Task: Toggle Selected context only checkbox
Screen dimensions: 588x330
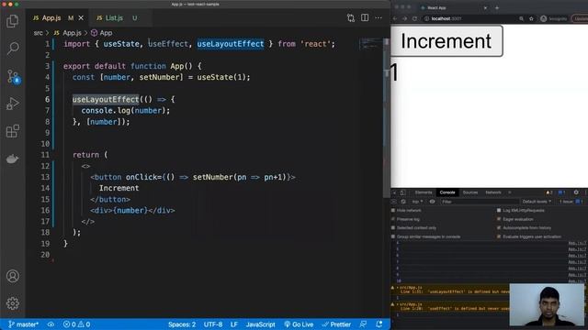Action: [393, 228]
